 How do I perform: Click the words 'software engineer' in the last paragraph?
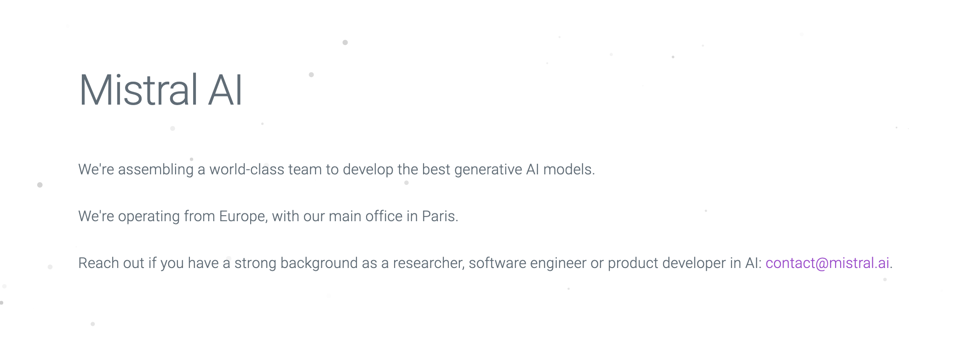(527, 263)
